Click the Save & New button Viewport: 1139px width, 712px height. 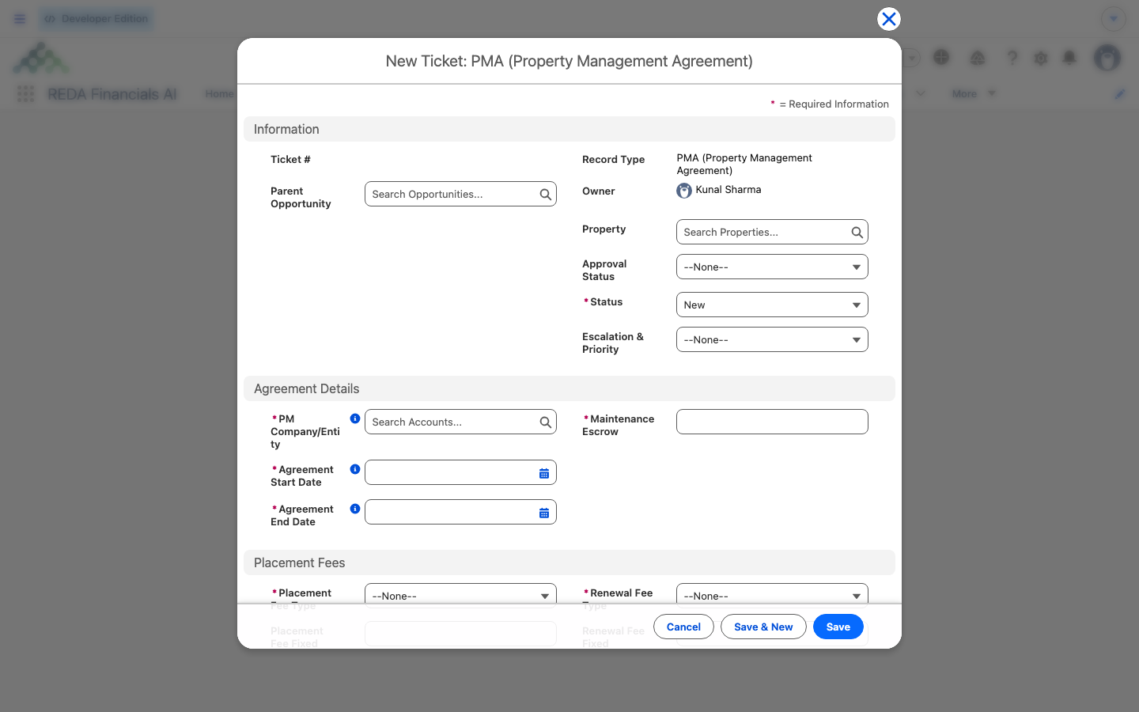763,627
